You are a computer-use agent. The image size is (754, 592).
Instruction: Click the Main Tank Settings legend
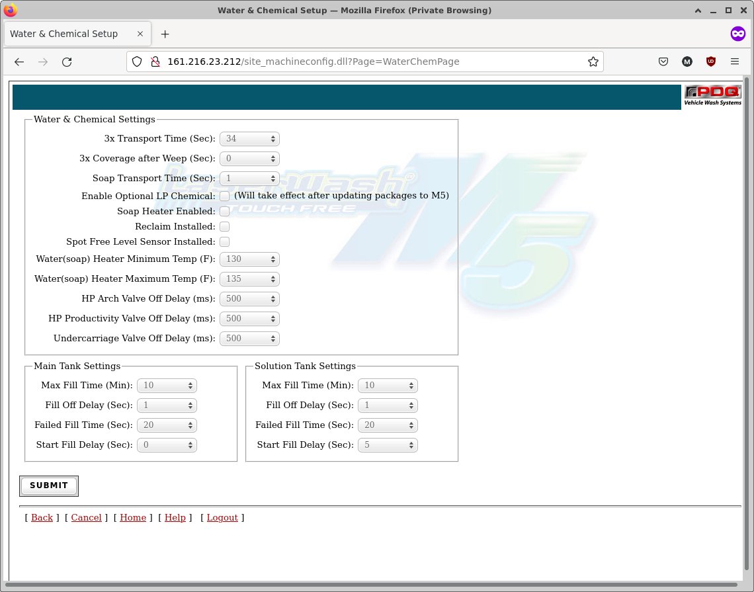tap(77, 366)
